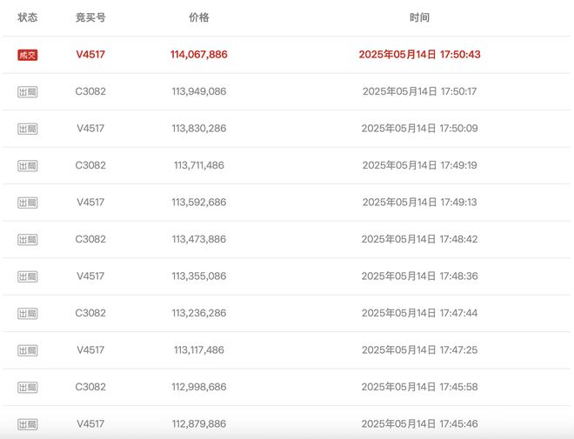Click the red 成交 status badge
Screen dimensions: 574x439
coord(28,55)
